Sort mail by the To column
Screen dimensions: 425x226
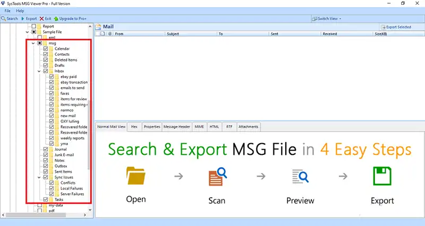243,34
